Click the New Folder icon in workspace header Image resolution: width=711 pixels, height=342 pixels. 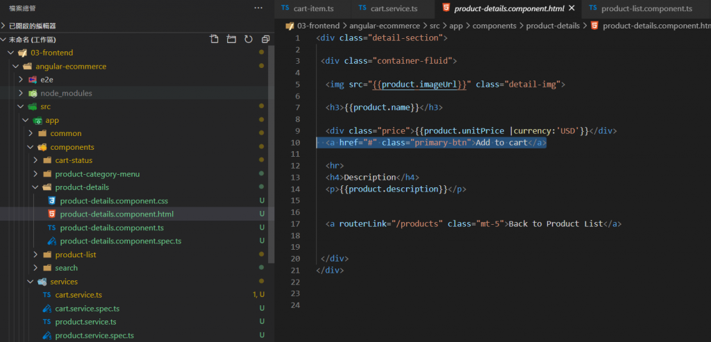[231, 40]
